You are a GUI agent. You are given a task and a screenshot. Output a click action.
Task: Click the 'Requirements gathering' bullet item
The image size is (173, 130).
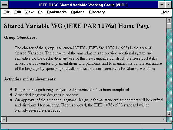pyautogui.click(x=72, y=90)
